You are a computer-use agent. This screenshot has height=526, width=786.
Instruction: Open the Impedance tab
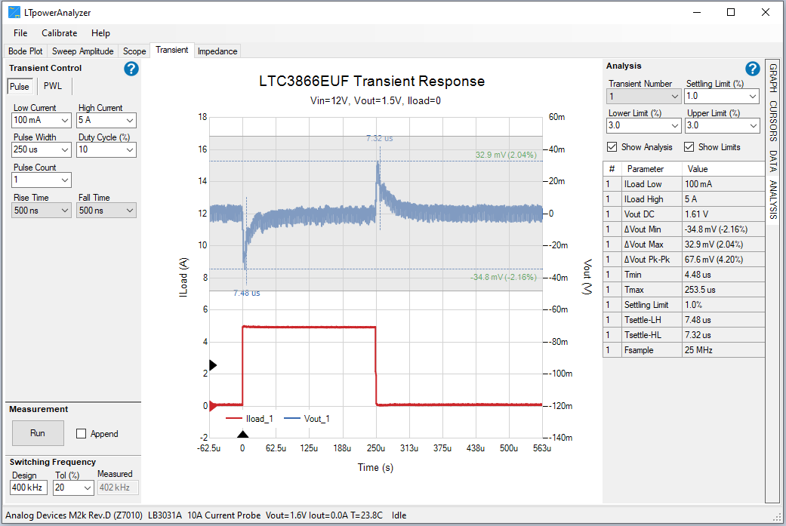pyautogui.click(x=217, y=51)
